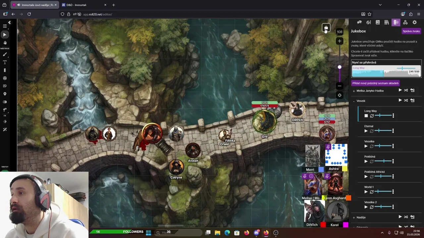
Task: Open the lighting darkness tool
Action: (5, 102)
